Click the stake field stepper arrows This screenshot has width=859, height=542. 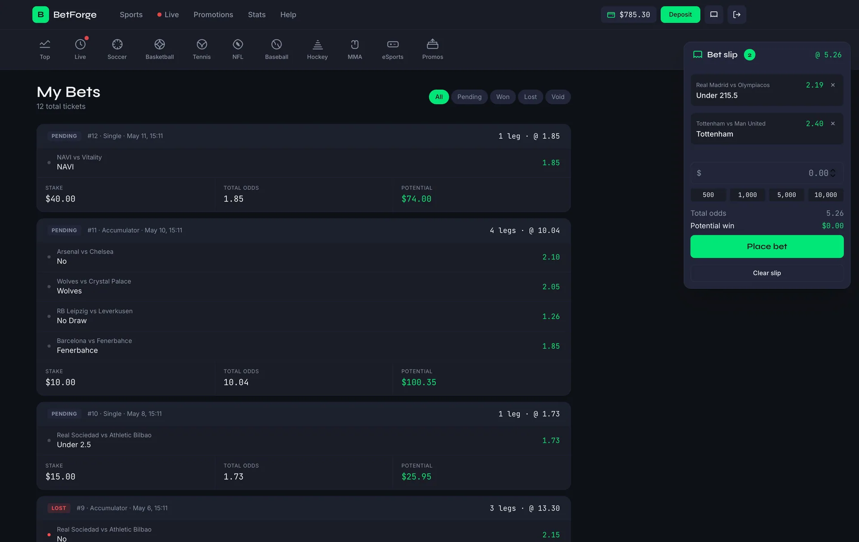(833, 173)
